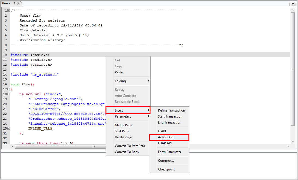Click the vertical scrollbar down arrow
Screen dimensions: 298x180
click(x=293, y=142)
